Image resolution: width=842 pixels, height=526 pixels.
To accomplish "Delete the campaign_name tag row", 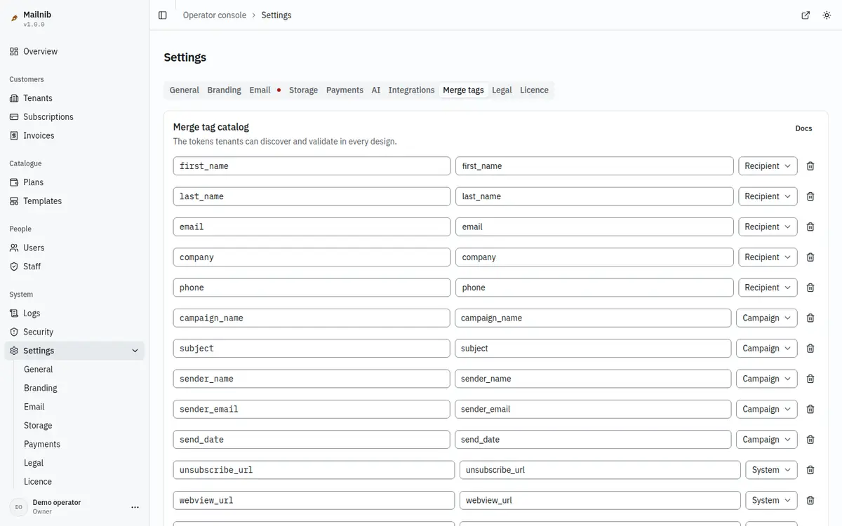I will point(810,318).
